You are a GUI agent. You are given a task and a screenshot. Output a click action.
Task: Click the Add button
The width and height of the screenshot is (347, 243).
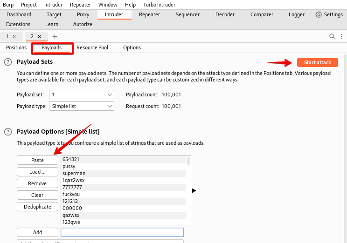(x=37, y=232)
